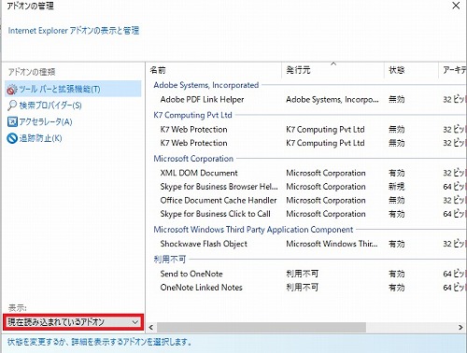
Task: Select XML DOM Document add-on
Action: click(199, 173)
